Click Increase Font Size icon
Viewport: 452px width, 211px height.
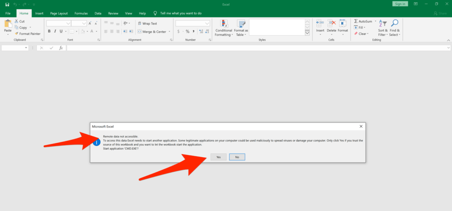click(x=90, y=23)
